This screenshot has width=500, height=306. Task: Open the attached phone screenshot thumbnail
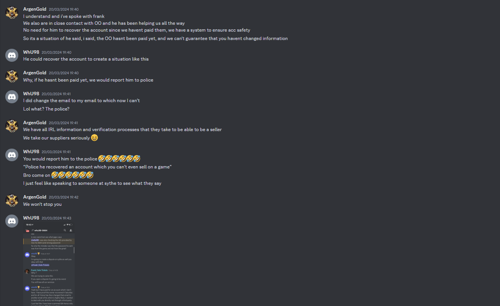click(x=49, y=264)
